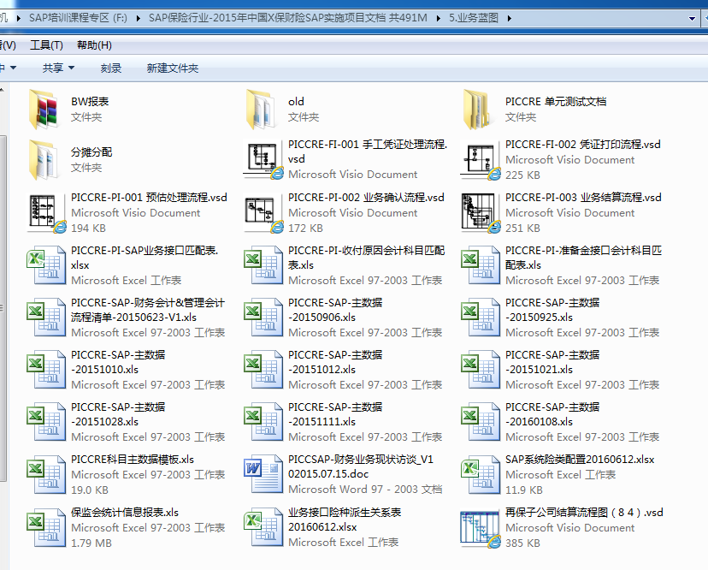Select PICCSAP-财务业务现状访谈 Word document icon
Image resolution: width=708 pixels, height=570 pixels.
click(x=263, y=474)
